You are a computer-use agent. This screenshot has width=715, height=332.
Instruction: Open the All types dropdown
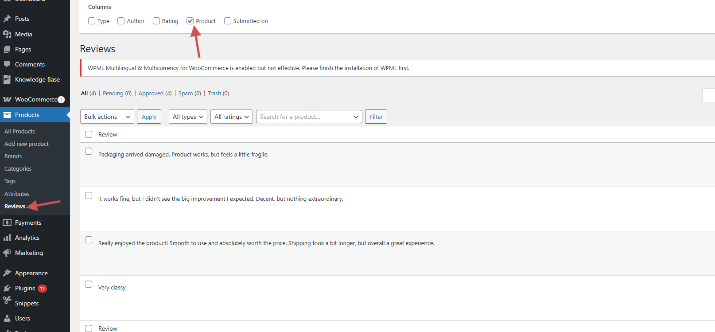pyautogui.click(x=188, y=117)
